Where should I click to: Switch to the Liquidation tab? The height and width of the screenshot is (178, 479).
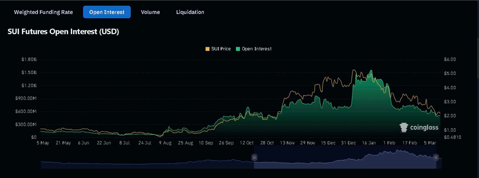point(190,12)
